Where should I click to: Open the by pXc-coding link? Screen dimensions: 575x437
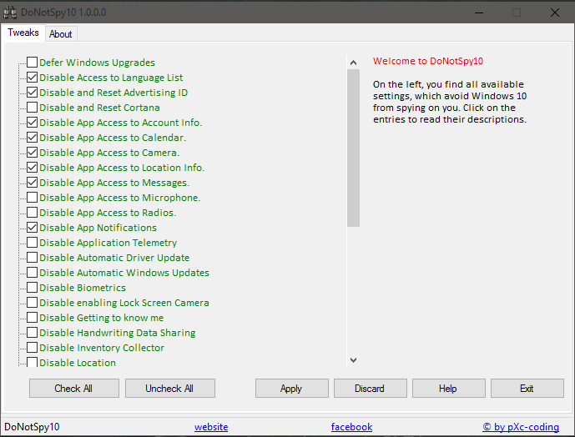pos(521,427)
